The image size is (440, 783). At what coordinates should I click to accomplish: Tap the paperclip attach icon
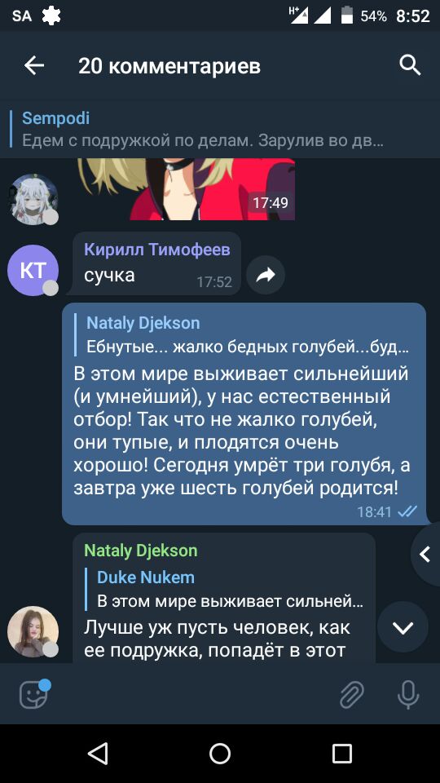tap(352, 694)
